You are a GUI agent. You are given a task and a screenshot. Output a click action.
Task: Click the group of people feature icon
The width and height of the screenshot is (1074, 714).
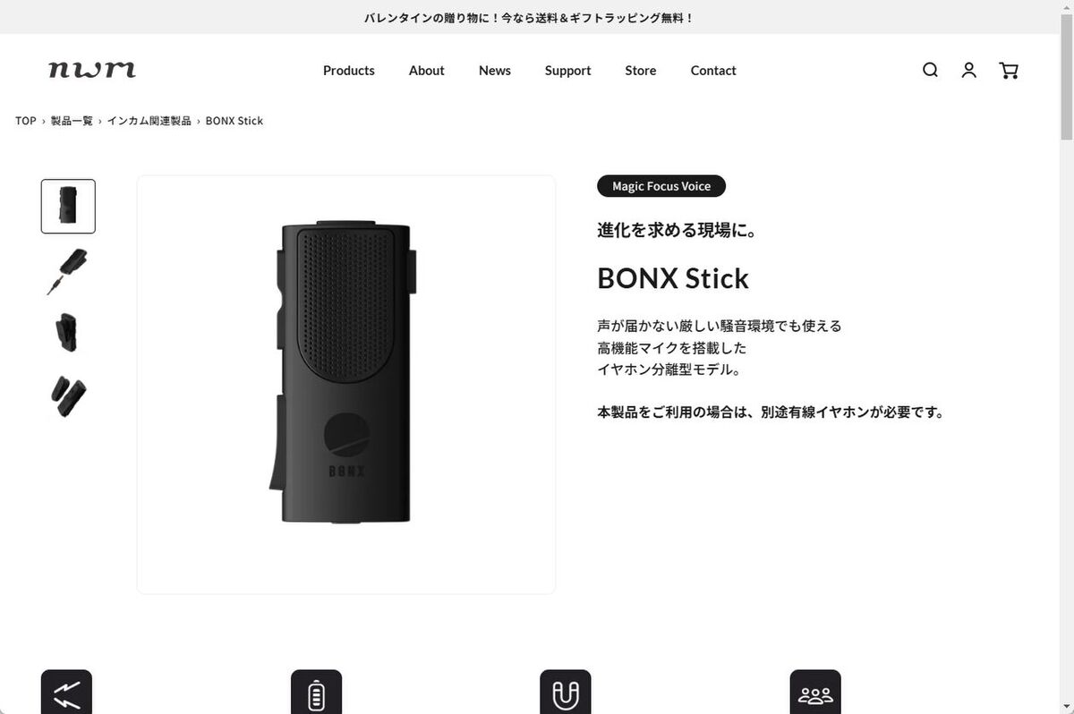815,692
